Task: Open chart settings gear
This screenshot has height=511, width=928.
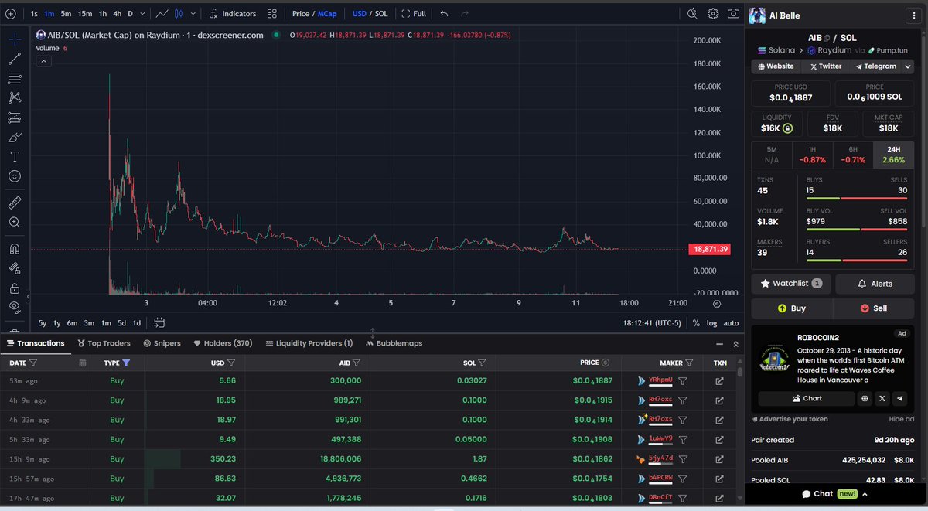Action: click(712, 14)
